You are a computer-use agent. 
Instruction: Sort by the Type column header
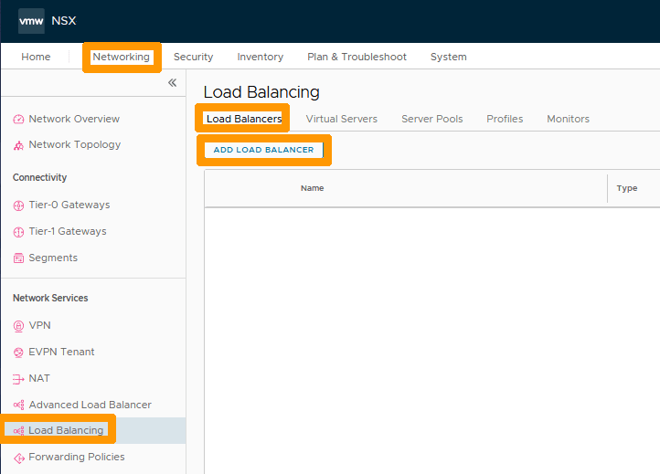click(x=627, y=188)
